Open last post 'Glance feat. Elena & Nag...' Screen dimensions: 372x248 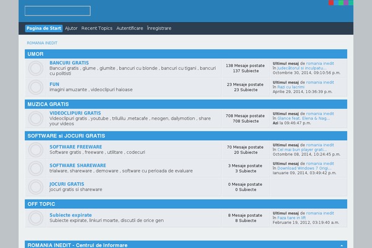pyautogui.click(x=303, y=118)
